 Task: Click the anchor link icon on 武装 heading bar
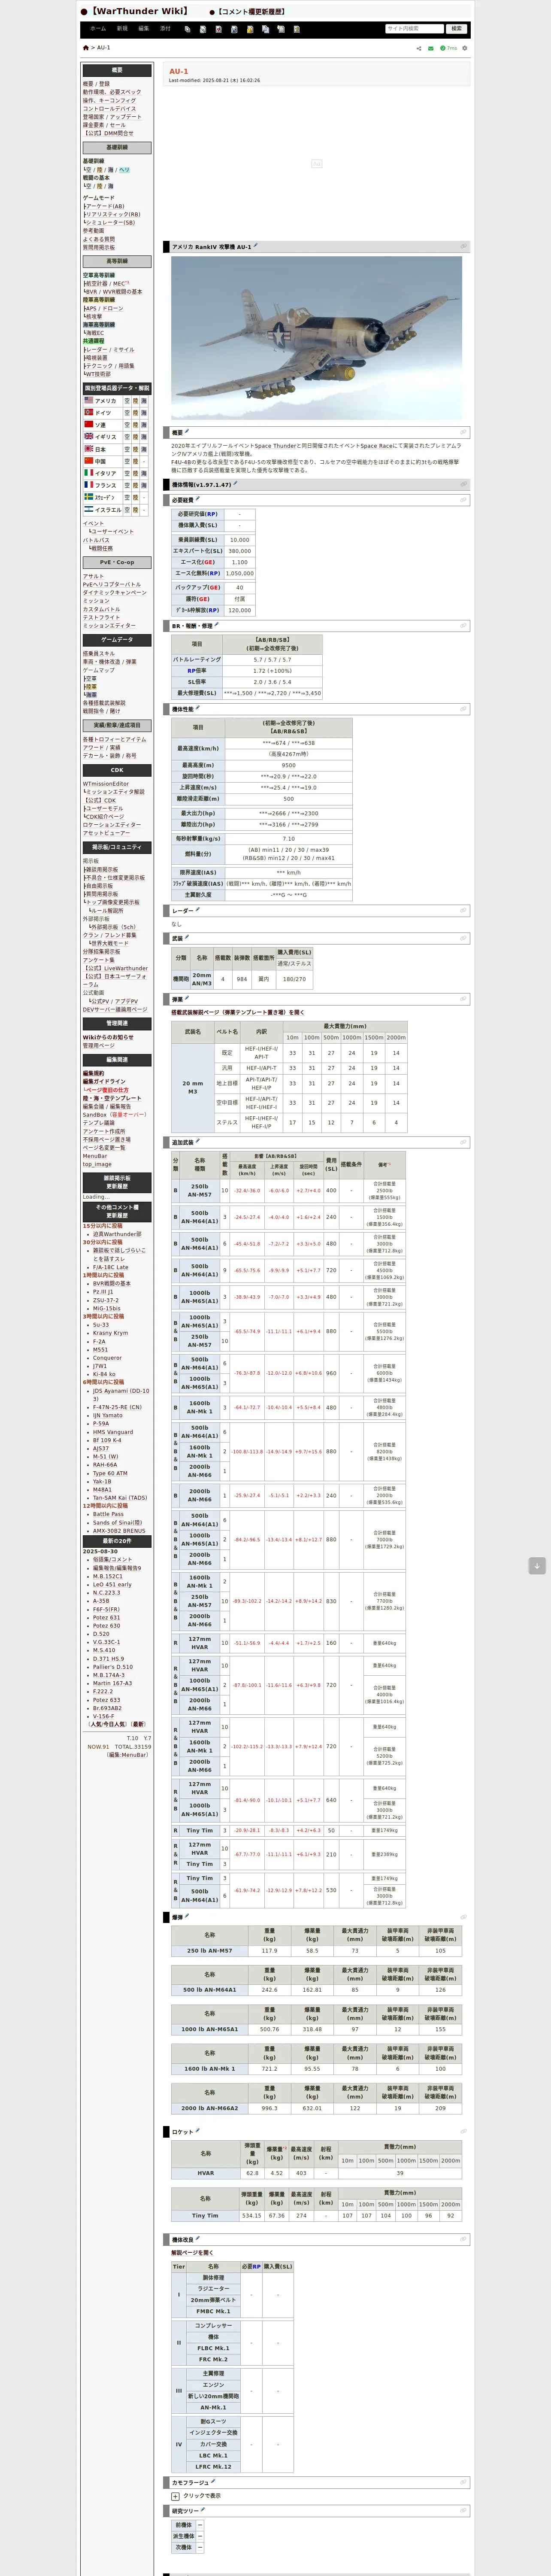coord(464,938)
